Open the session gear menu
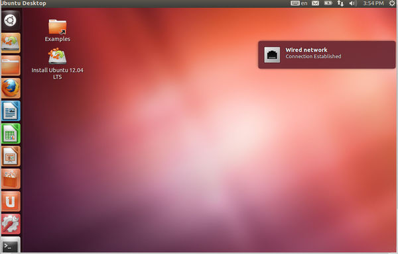Screen dimensions: 398x254 pyautogui.click(x=392, y=3)
